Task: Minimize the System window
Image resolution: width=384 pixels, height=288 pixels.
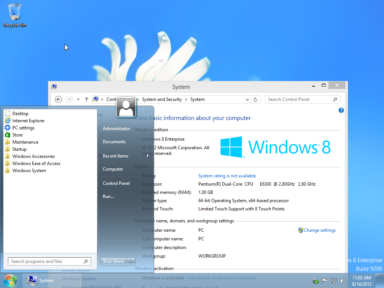Action: [313, 85]
